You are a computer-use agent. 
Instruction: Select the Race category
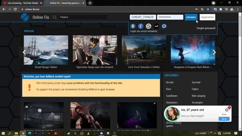(169, 89)
